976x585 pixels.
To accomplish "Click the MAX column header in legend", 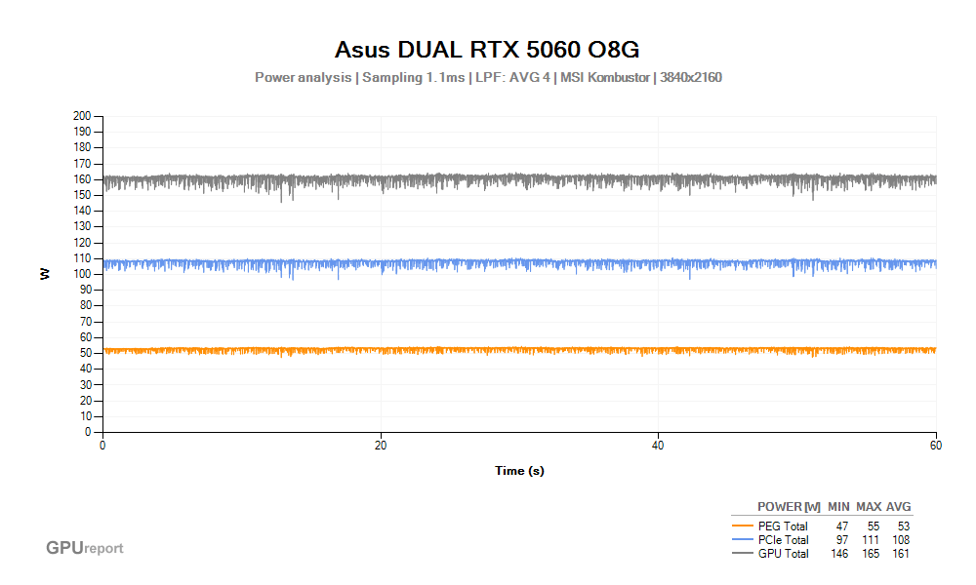I will [869, 507].
